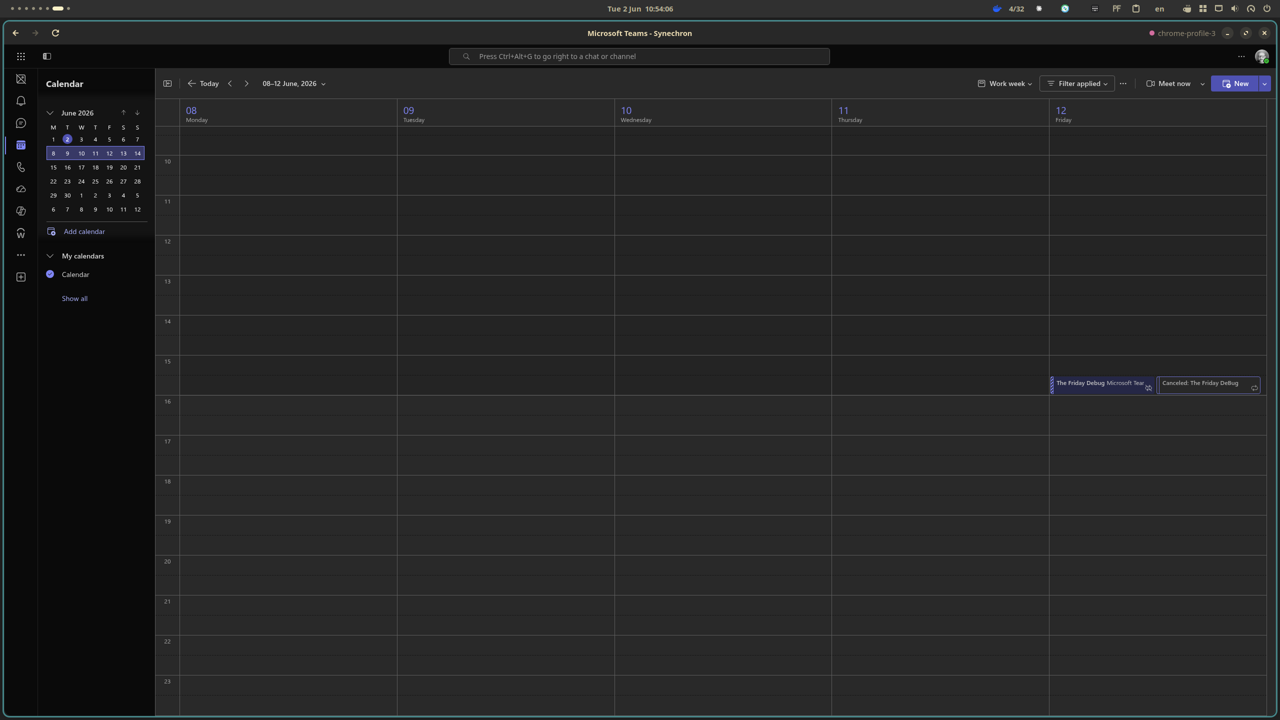
Task: Open the app launcher grid icon
Action: click(x=20, y=56)
